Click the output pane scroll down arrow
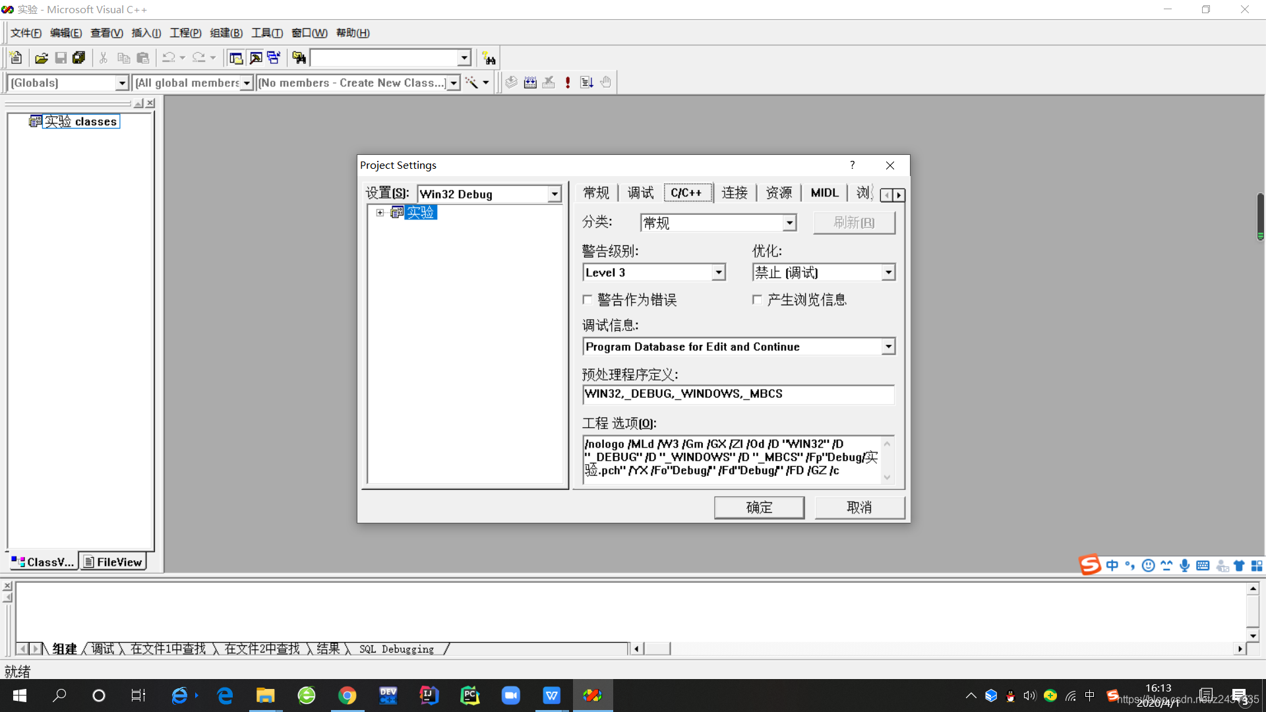The width and height of the screenshot is (1266, 712). tap(1253, 636)
